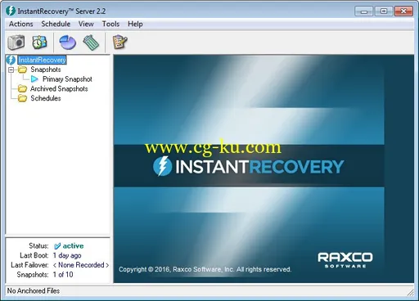
Task: Click the Archived Snapshots folder icon
Action: tap(22, 88)
